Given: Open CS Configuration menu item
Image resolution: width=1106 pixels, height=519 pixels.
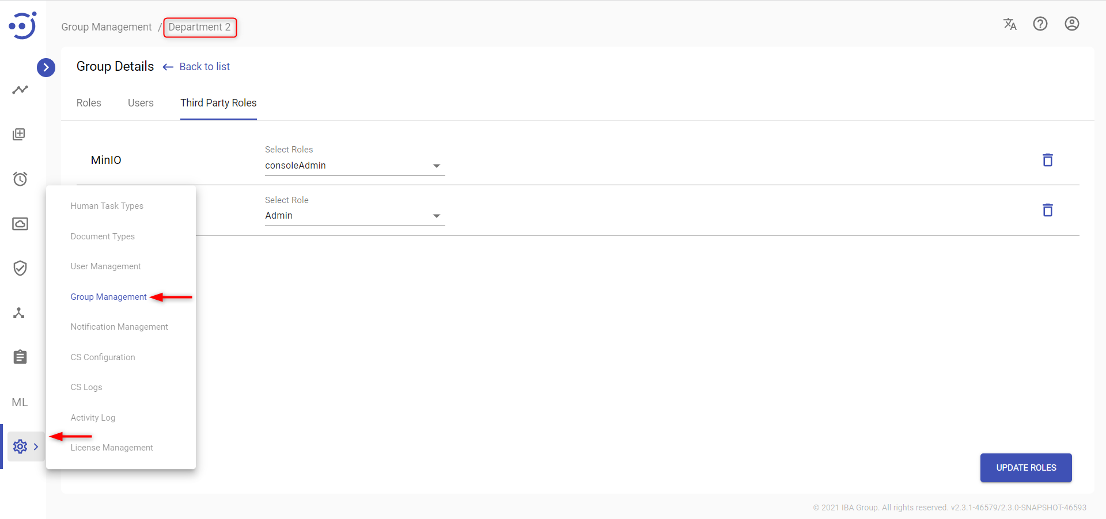Looking at the screenshot, I should (x=103, y=357).
